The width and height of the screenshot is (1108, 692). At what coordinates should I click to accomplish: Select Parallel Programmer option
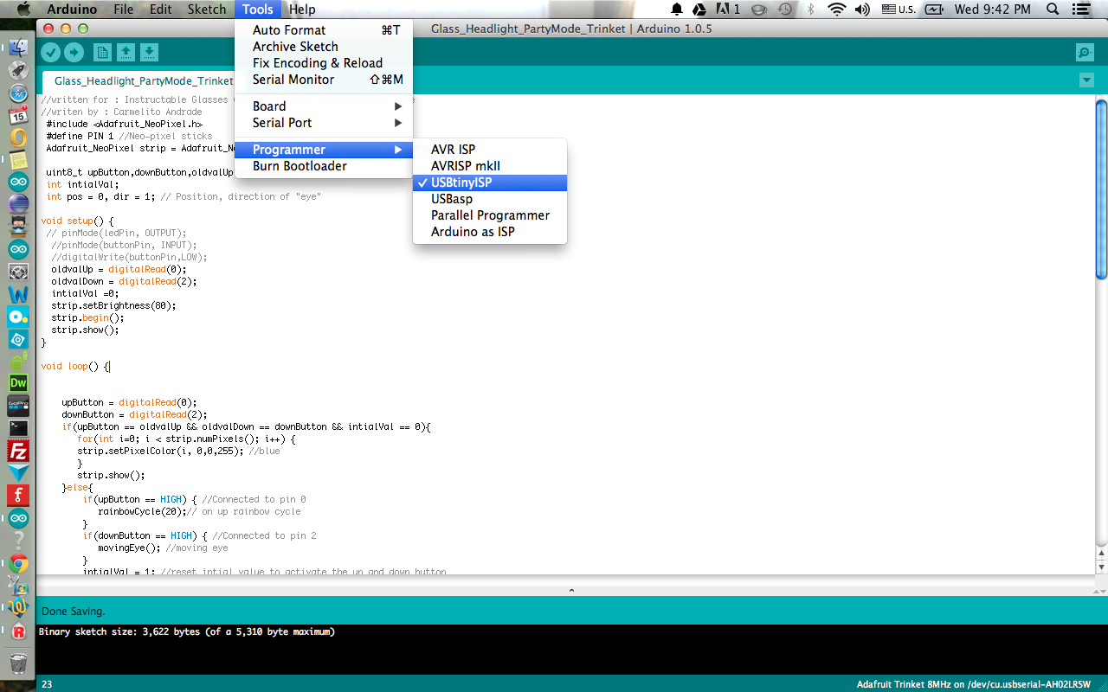click(490, 215)
